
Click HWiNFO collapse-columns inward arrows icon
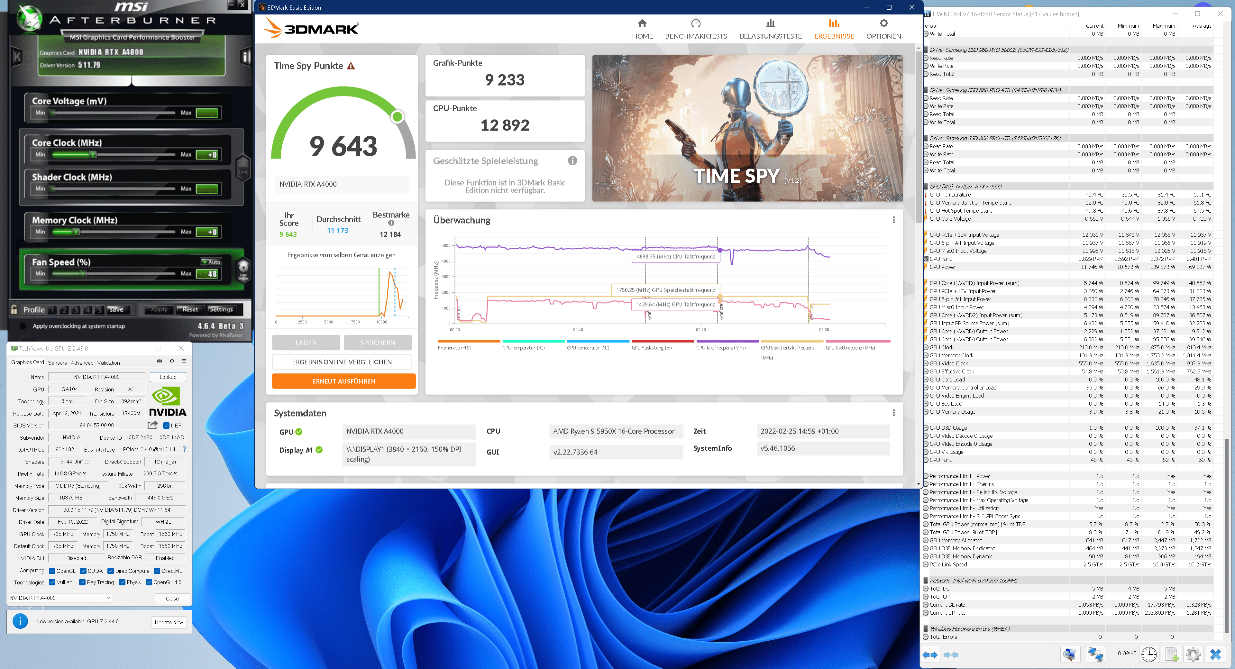point(951,655)
